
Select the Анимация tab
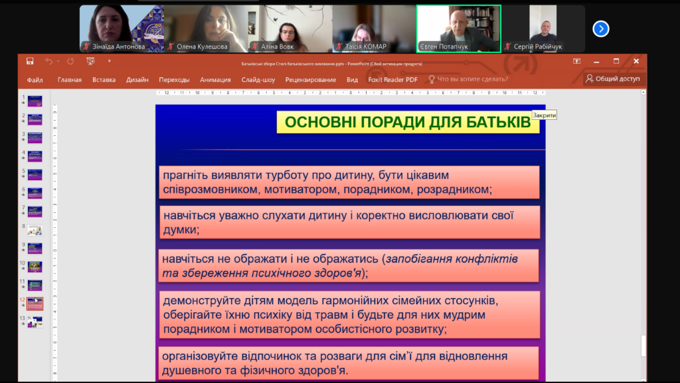point(215,80)
